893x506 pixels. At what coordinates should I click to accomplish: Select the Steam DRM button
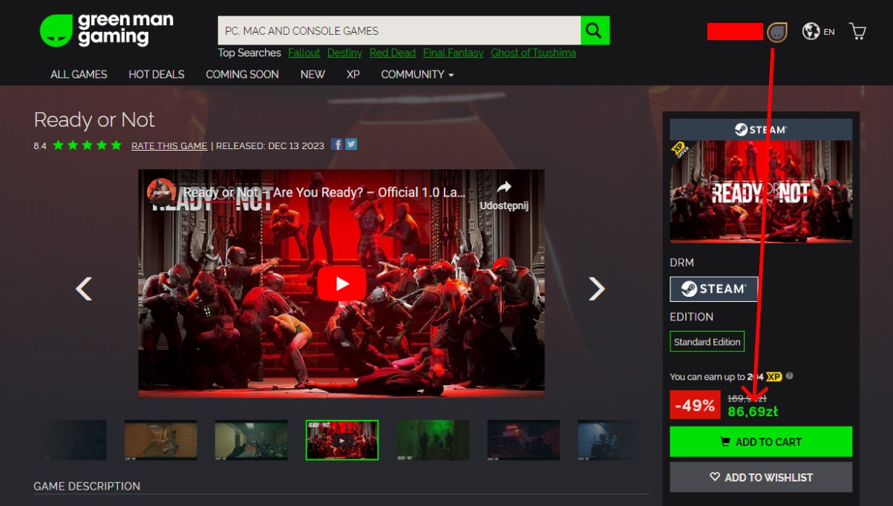click(x=713, y=289)
